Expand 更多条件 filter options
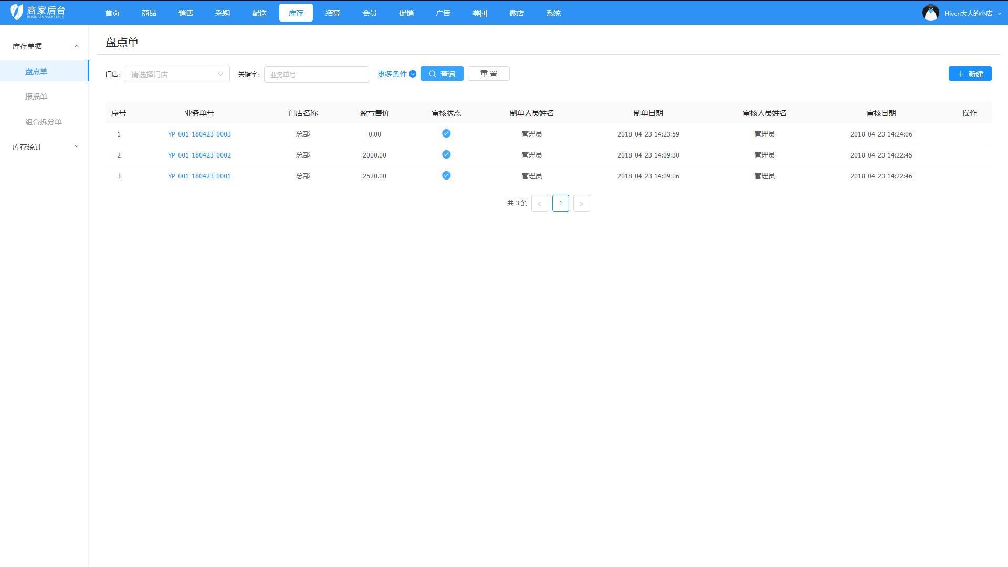Image resolution: width=1008 pixels, height=567 pixels. [x=396, y=74]
